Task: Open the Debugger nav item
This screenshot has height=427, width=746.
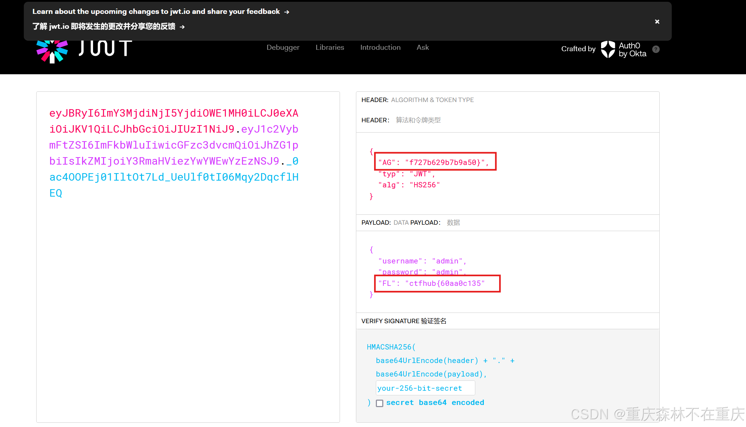Action: (283, 48)
